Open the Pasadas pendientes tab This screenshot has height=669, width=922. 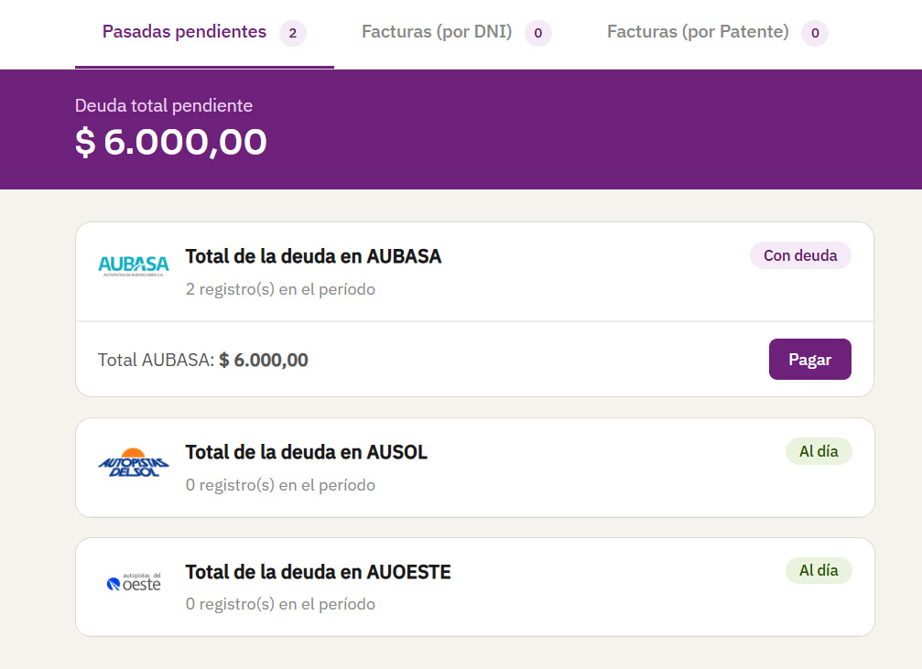click(204, 33)
